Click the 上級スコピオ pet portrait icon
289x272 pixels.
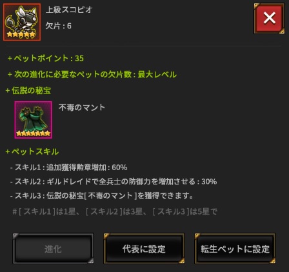(x=22, y=22)
